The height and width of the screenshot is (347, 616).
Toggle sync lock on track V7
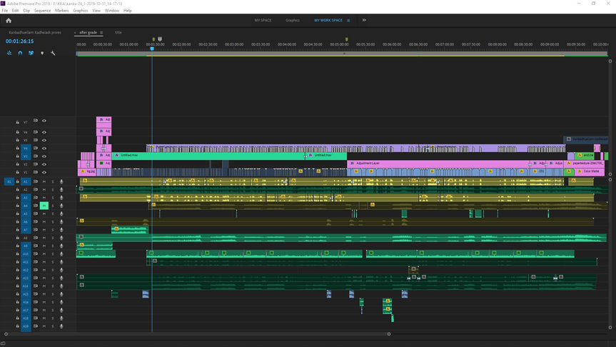[36, 121]
